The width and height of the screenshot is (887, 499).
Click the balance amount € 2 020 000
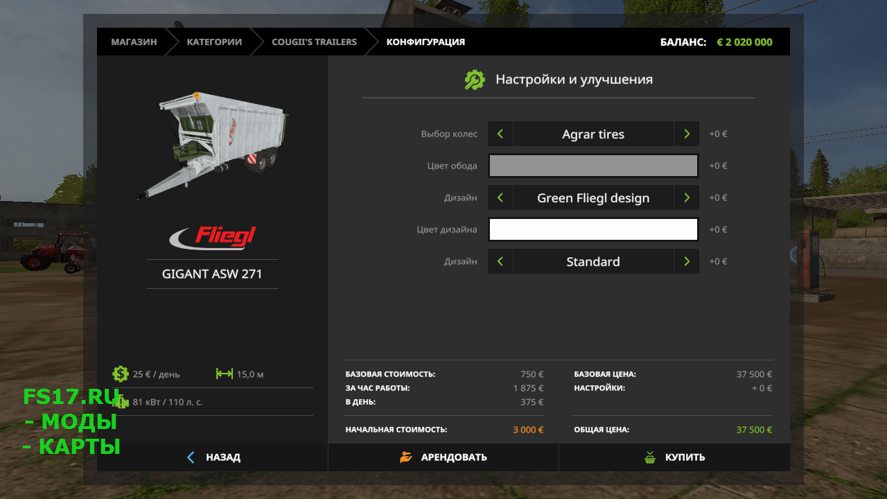pyautogui.click(x=744, y=42)
